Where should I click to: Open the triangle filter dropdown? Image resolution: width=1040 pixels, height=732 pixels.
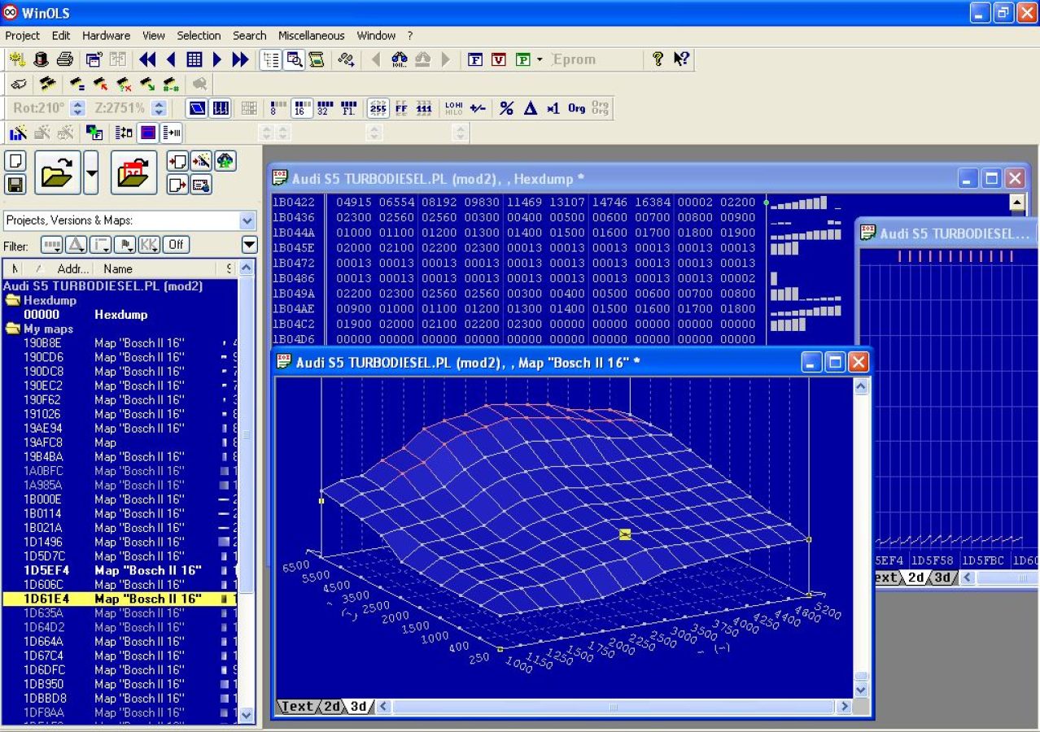point(76,244)
